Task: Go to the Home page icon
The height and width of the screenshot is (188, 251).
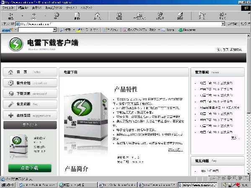Action: [x=97, y=16]
